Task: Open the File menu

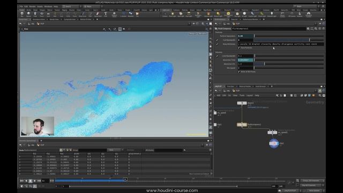Action: point(21,6)
